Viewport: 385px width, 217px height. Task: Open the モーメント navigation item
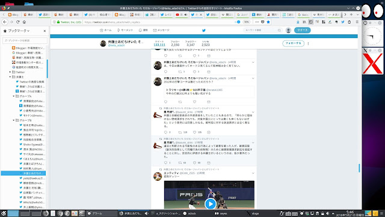click(x=125, y=30)
